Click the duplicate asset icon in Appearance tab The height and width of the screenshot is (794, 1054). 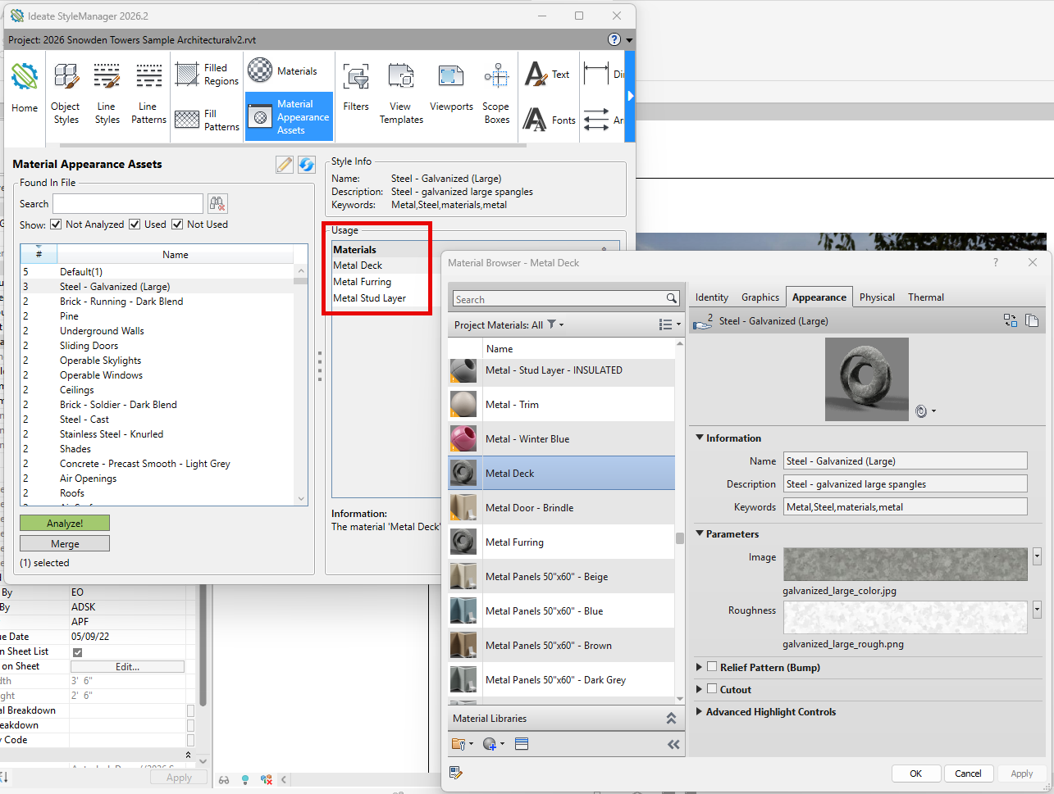(1032, 320)
